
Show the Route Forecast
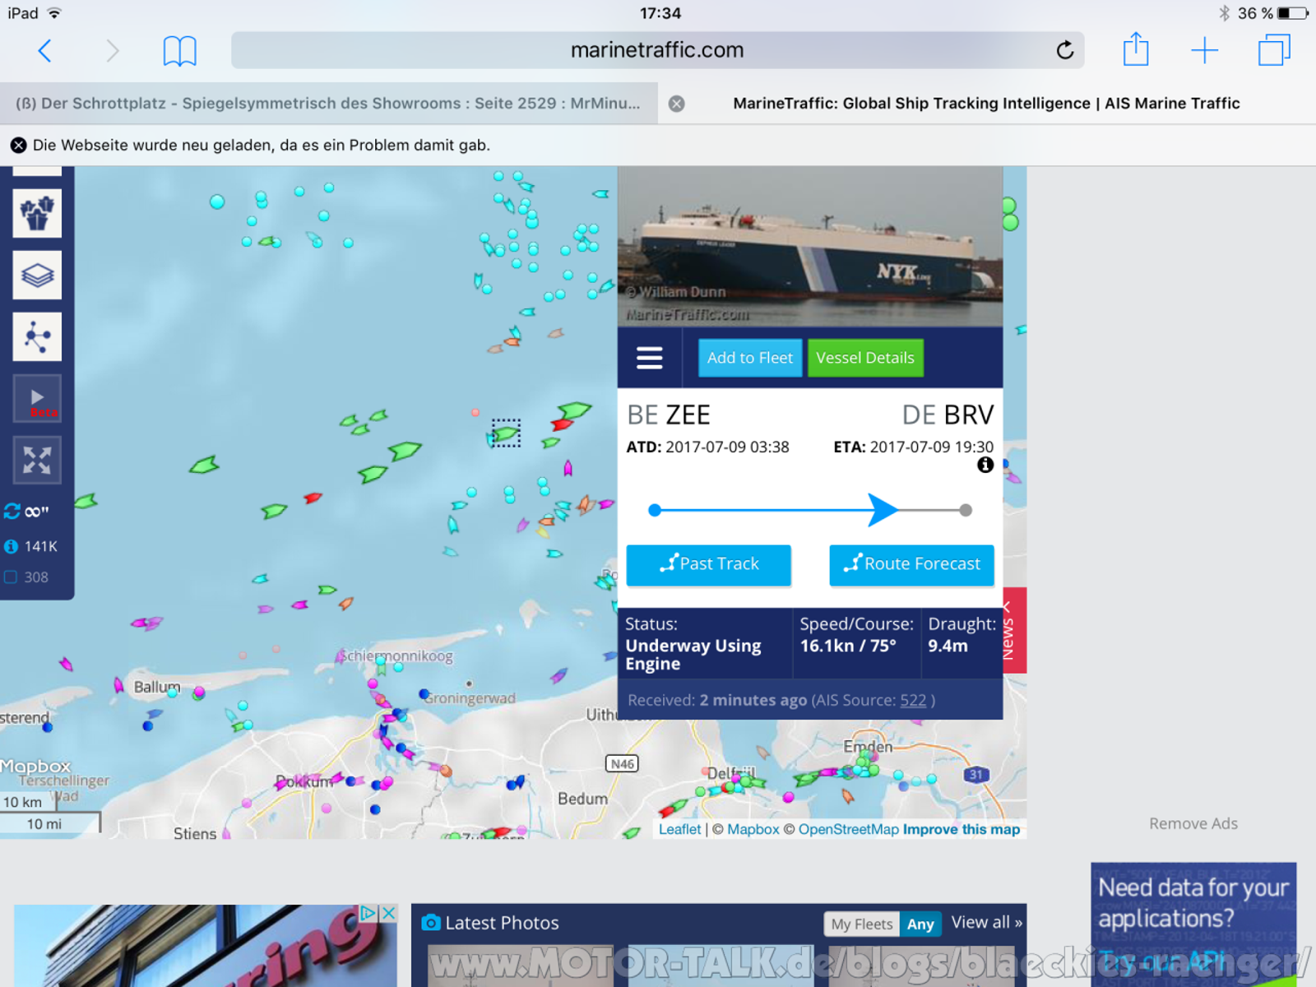(x=911, y=565)
